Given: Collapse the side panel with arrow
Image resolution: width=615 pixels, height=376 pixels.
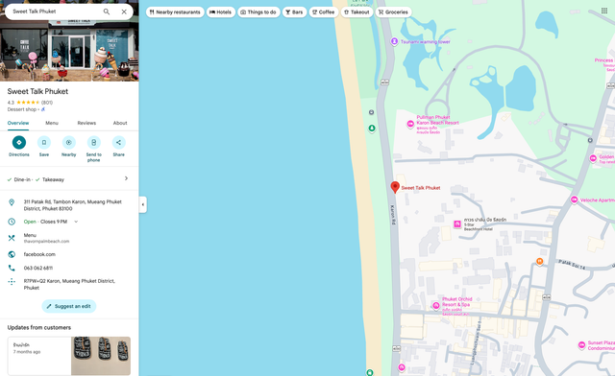Looking at the screenshot, I should tap(143, 204).
